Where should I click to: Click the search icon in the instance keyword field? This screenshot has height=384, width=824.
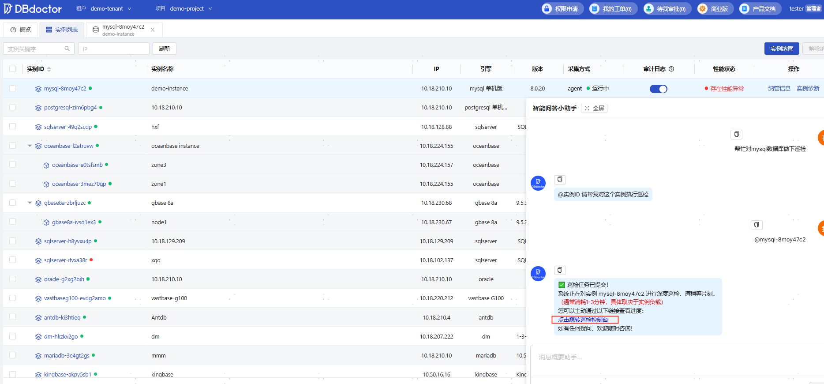tap(67, 49)
